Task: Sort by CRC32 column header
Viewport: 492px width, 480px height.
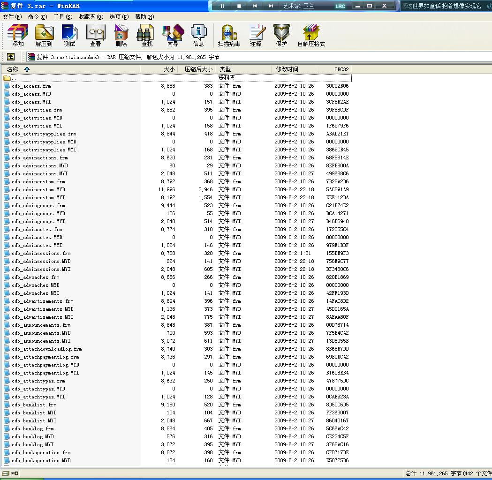Action: [x=335, y=69]
